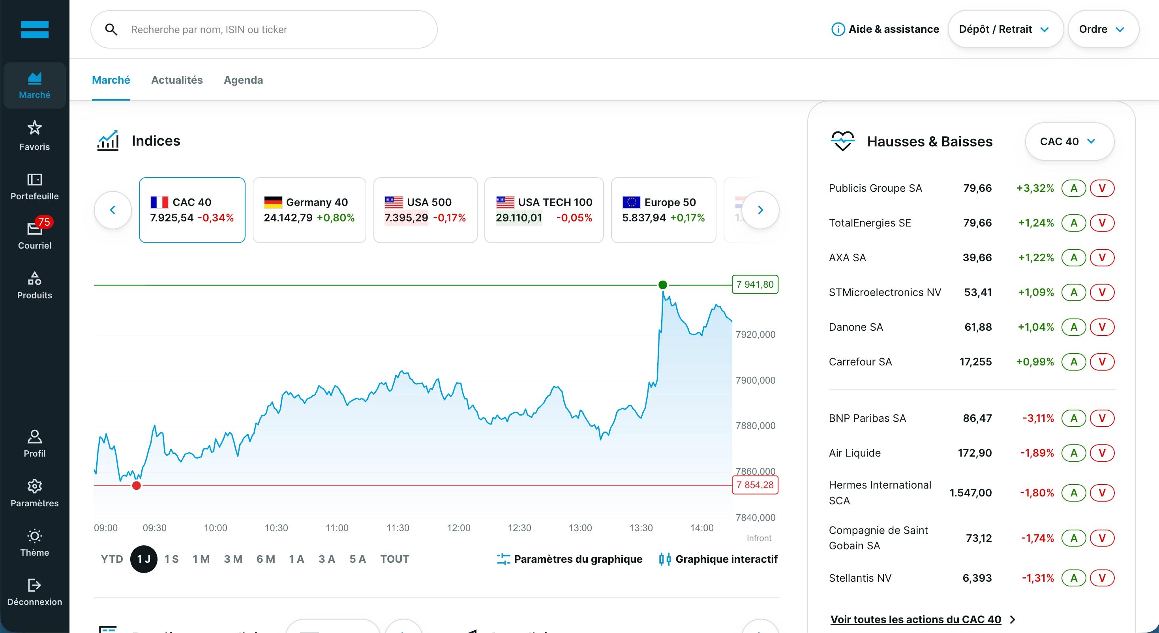Select 3 A chart range
The width and height of the screenshot is (1159, 633).
tap(326, 559)
